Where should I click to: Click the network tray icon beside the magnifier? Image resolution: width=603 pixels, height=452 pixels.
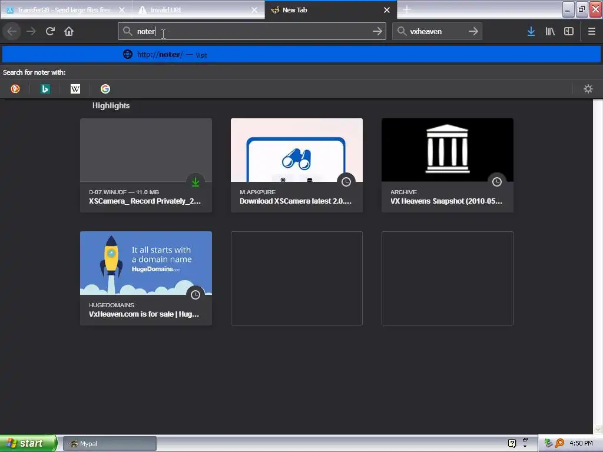click(548, 443)
